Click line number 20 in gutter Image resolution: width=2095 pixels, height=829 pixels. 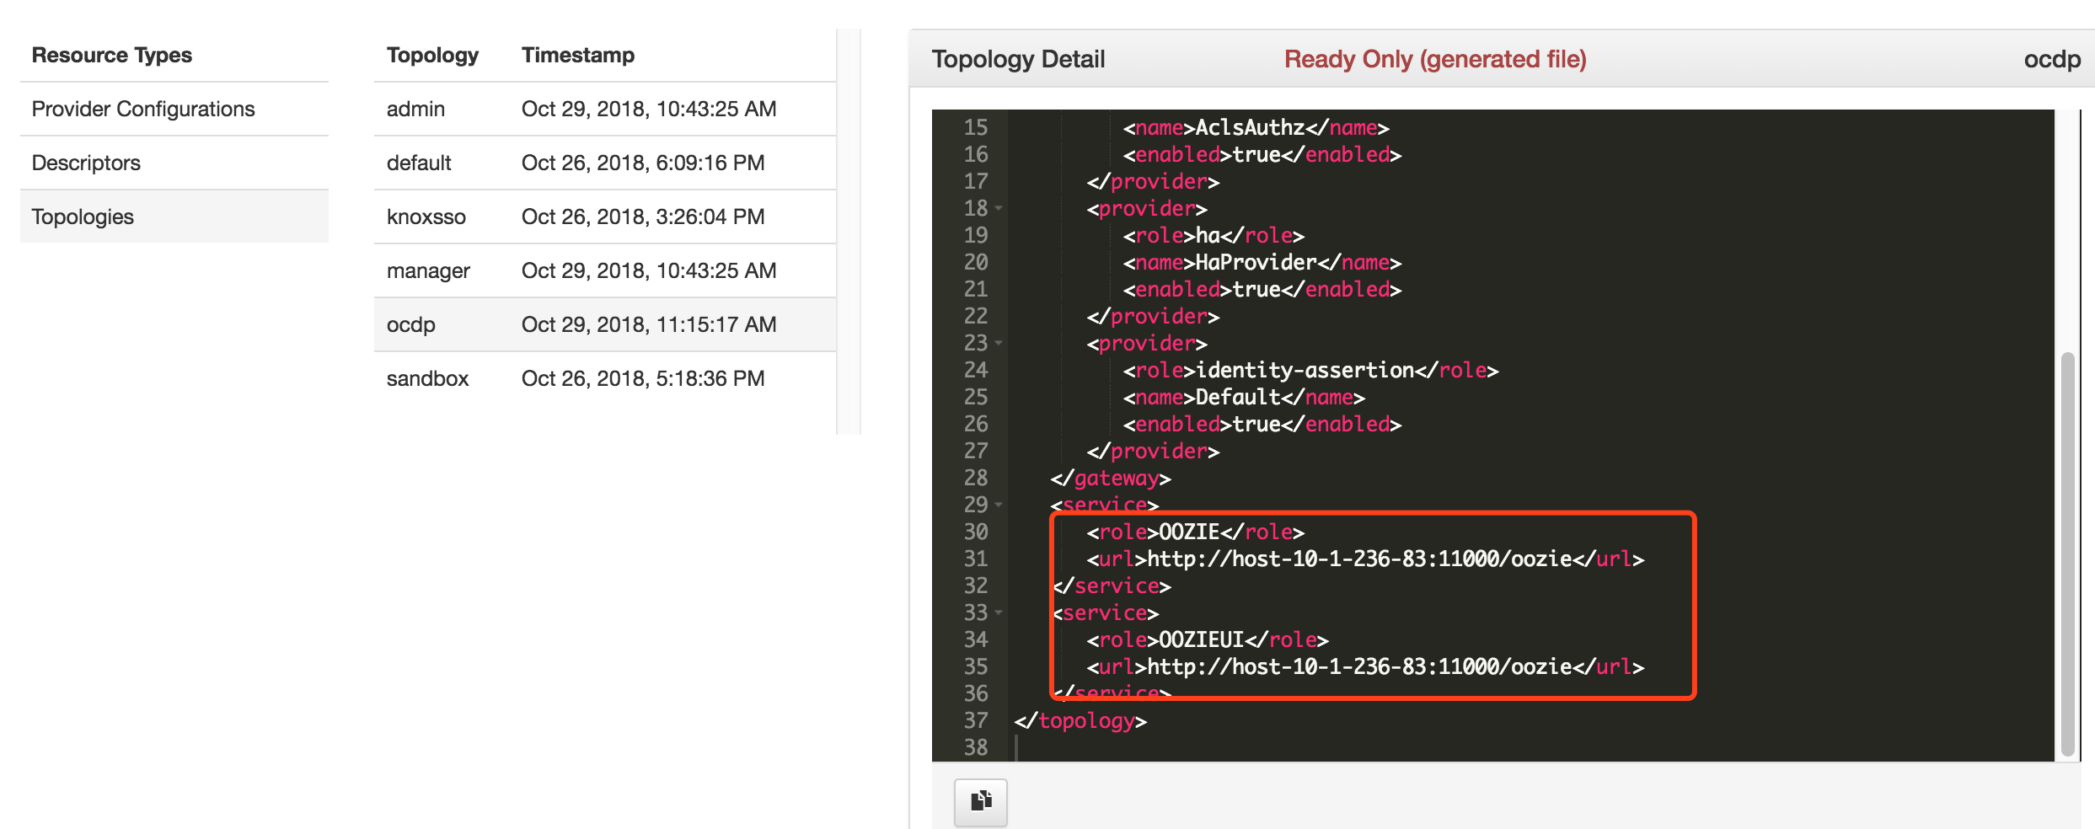[976, 262]
